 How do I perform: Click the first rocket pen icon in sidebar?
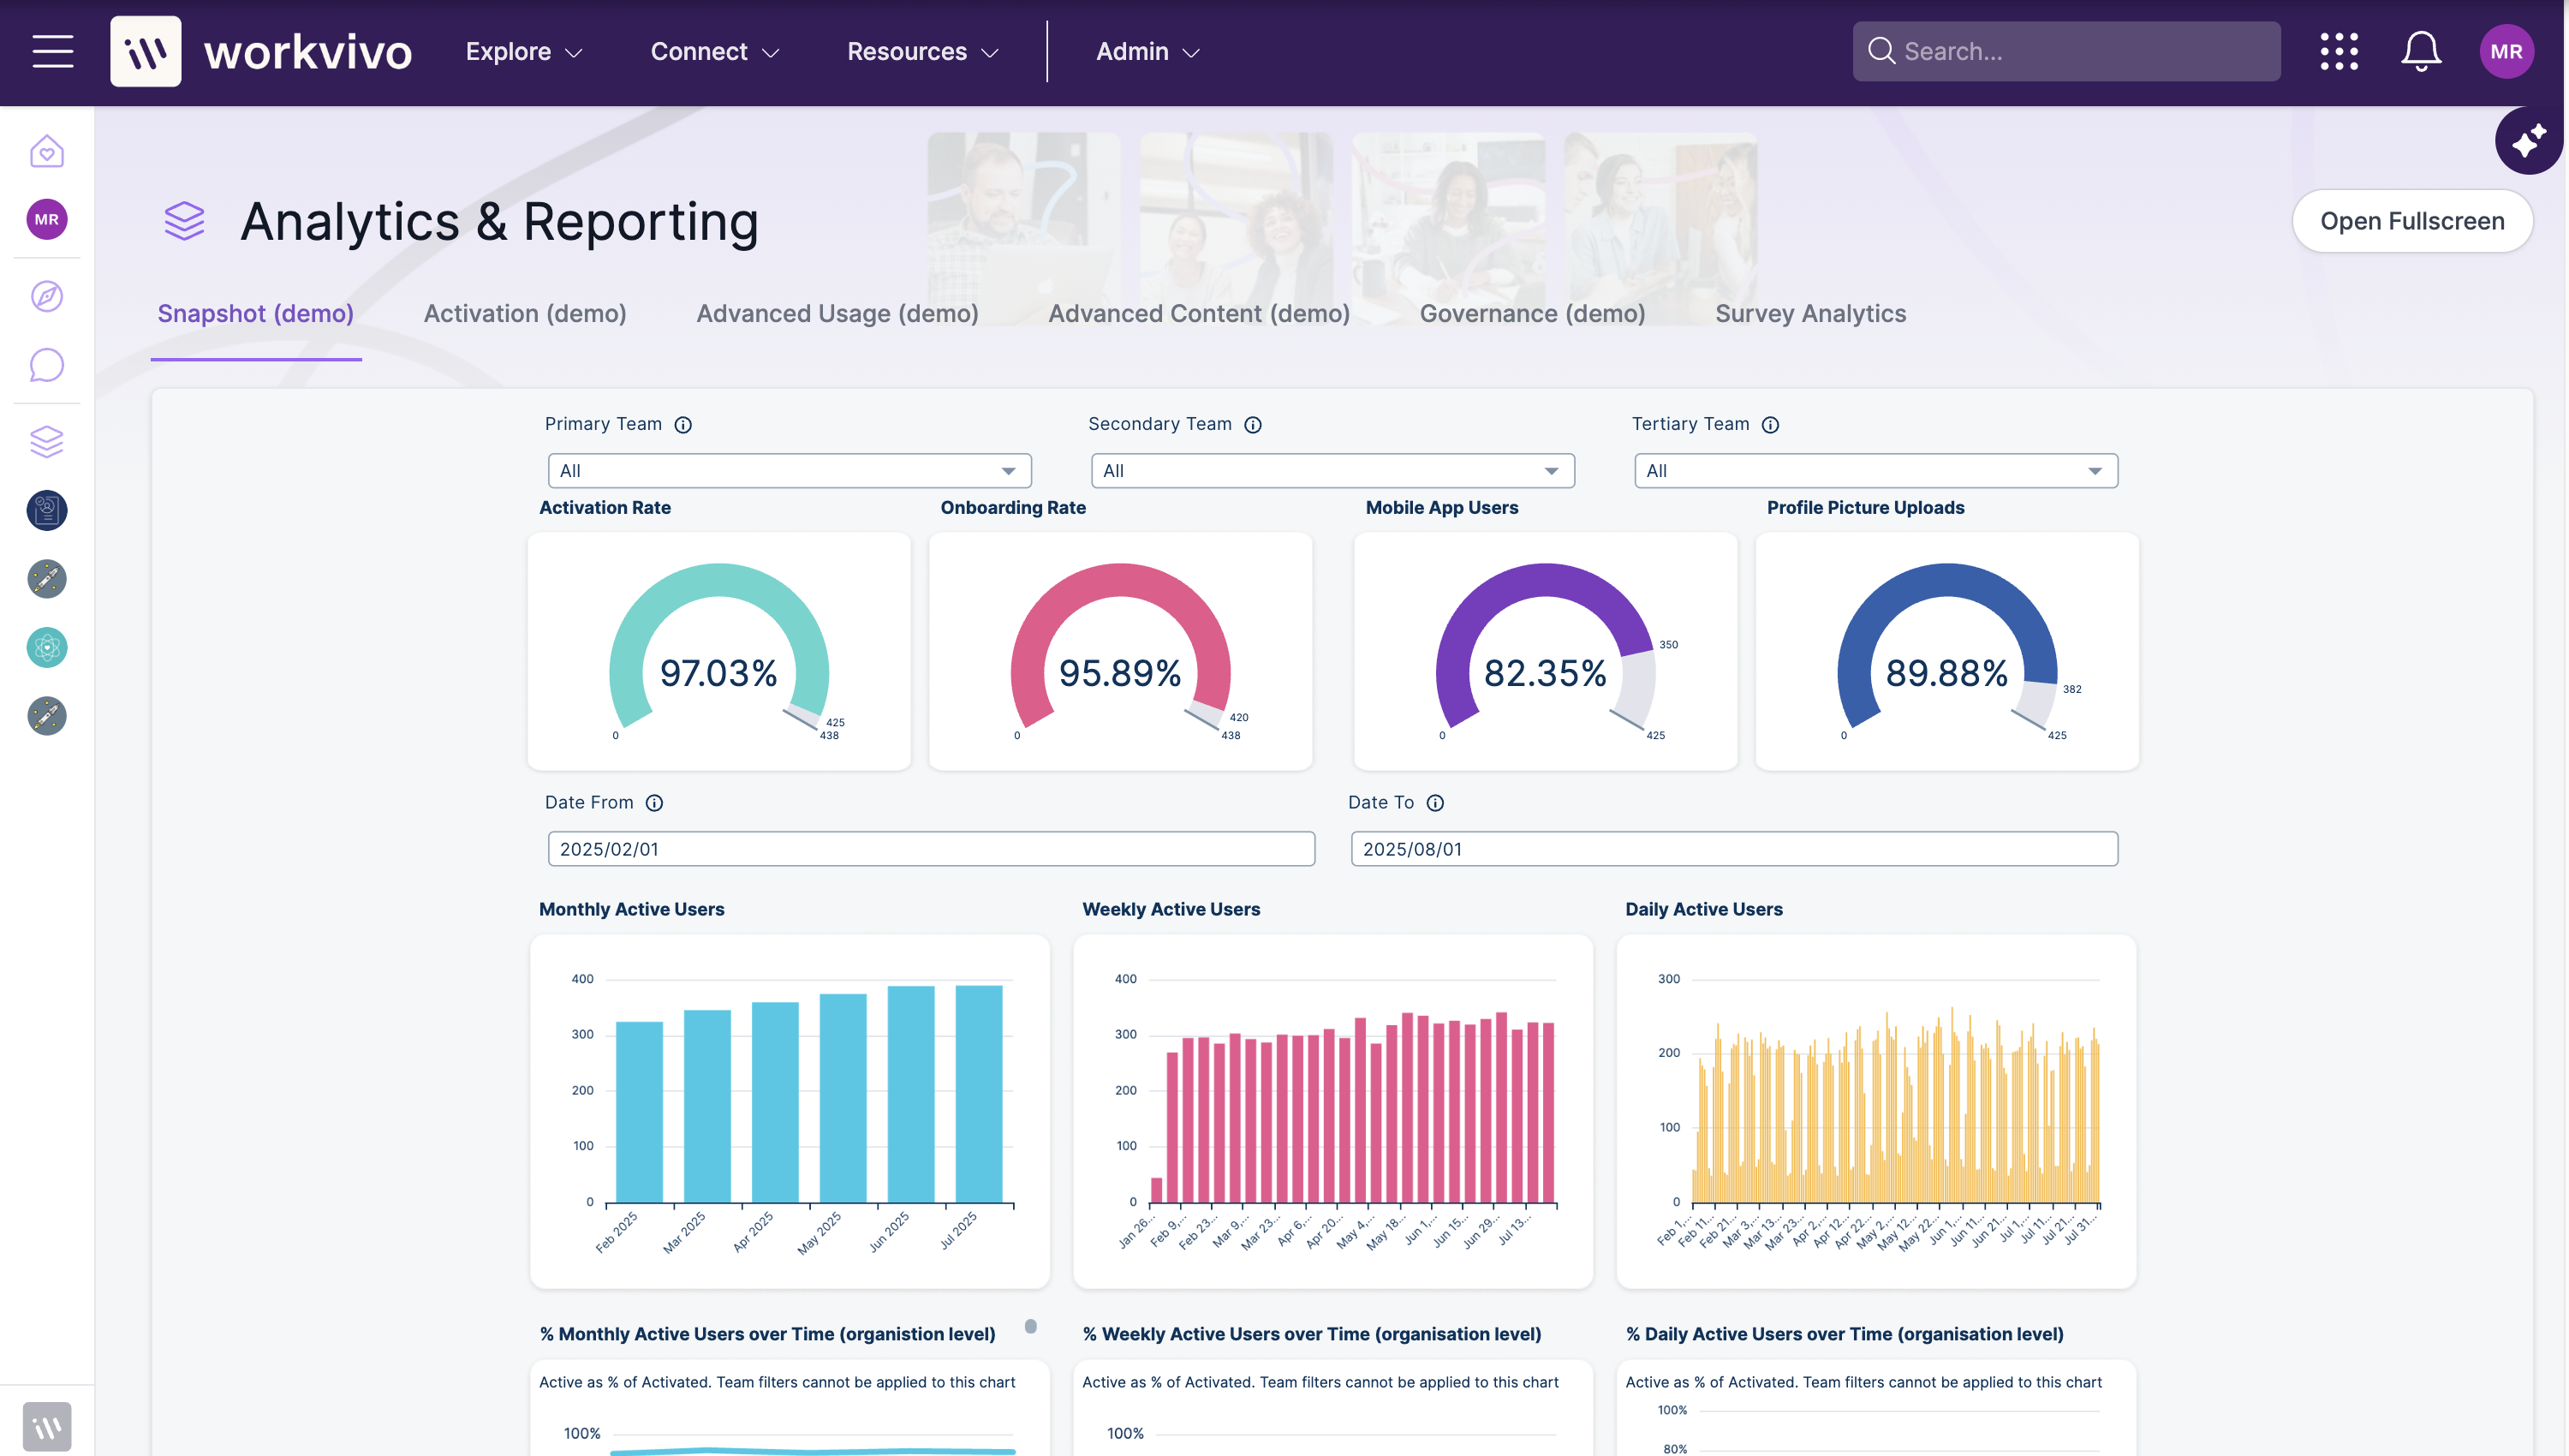tap(46, 579)
